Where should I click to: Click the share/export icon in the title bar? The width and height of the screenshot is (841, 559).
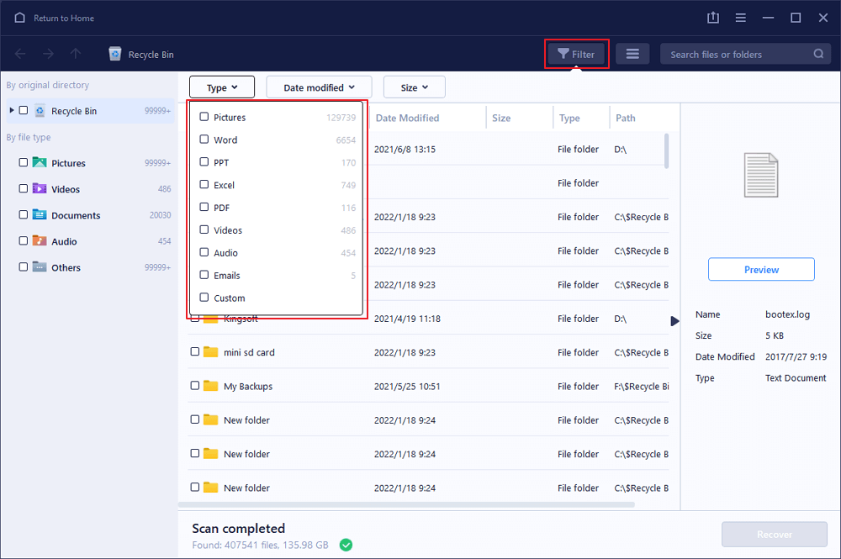pos(713,18)
